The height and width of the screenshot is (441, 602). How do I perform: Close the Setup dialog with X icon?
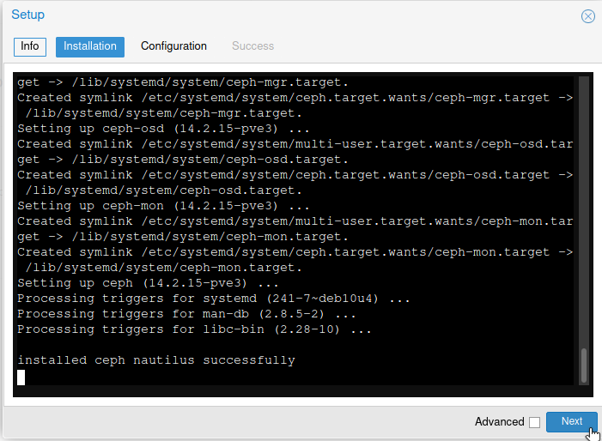click(x=587, y=16)
